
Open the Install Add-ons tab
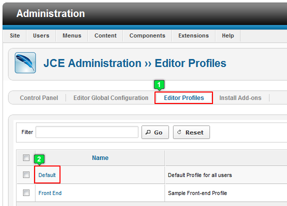240,98
